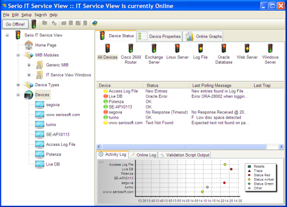Screen dimensions: 287x207
Task: Select the Activity Log tab
Action: [112, 154]
